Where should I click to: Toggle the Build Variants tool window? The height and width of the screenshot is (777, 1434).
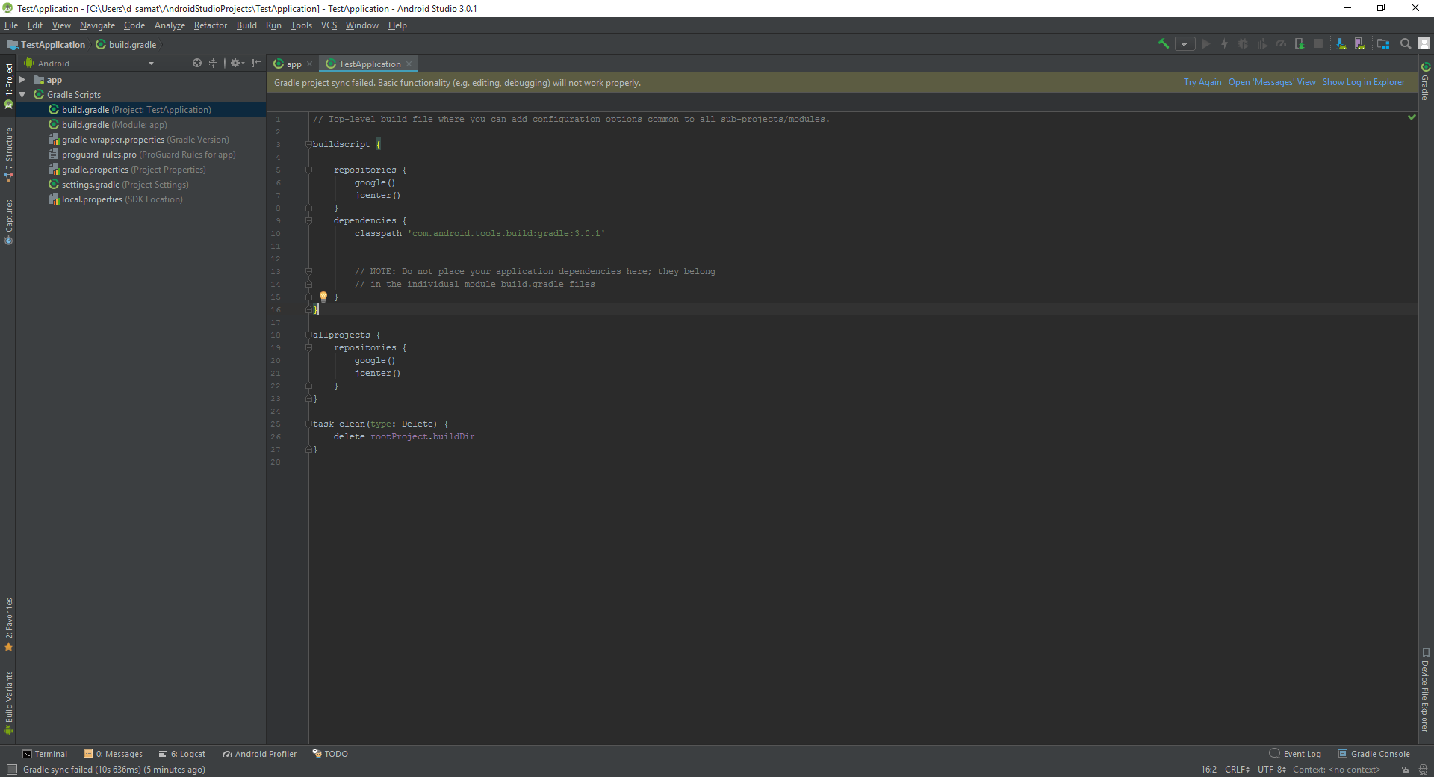point(8,702)
